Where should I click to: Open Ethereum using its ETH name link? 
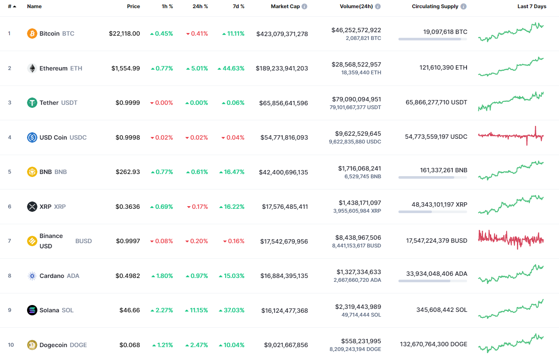pos(76,68)
